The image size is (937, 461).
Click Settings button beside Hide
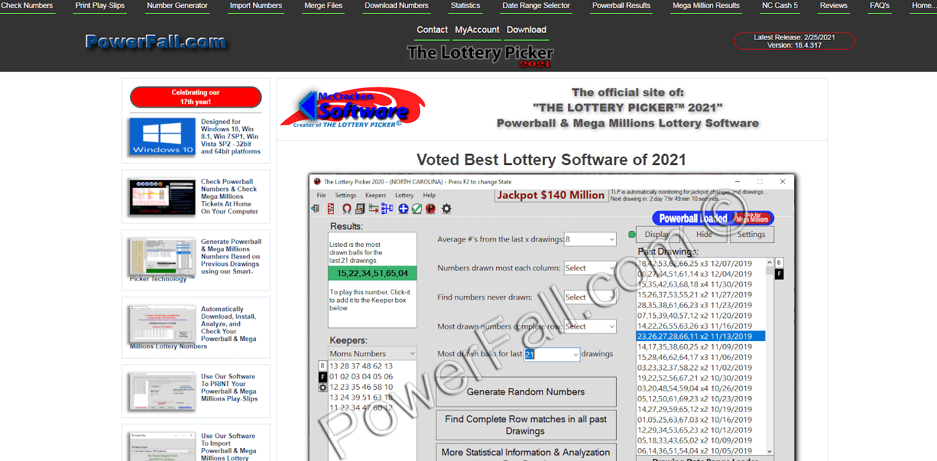(751, 235)
